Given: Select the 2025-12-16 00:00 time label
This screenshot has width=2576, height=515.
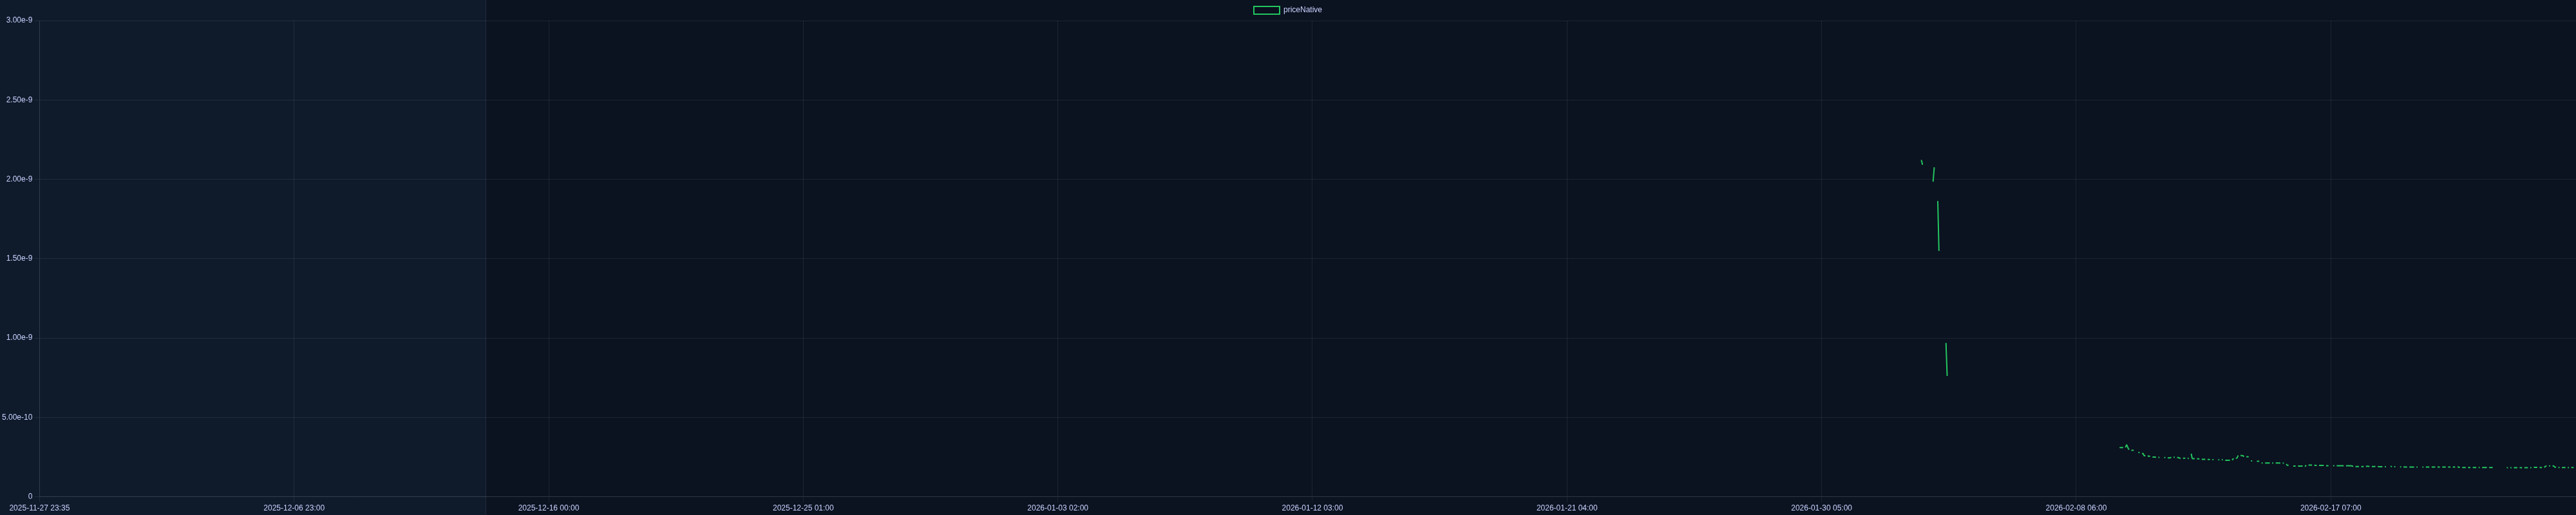Looking at the screenshot, I should pyautogui.click(x=548, y=508).
